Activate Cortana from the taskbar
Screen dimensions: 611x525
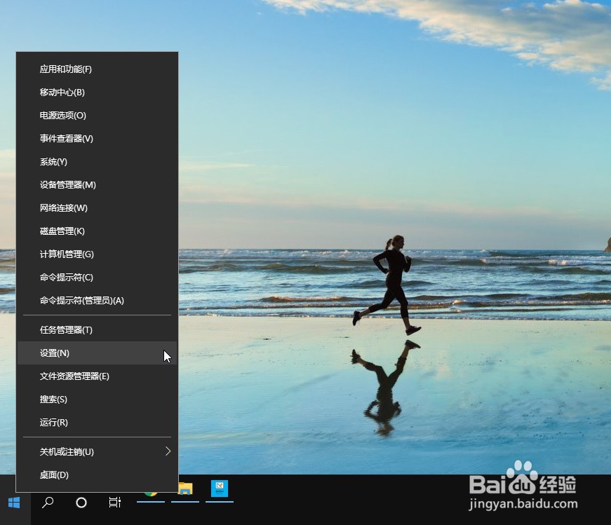81,503
